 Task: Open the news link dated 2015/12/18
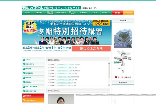click(66, 68)
